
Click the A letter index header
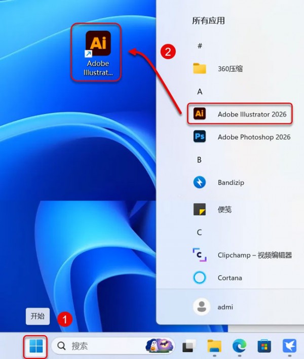pos(200,92)
